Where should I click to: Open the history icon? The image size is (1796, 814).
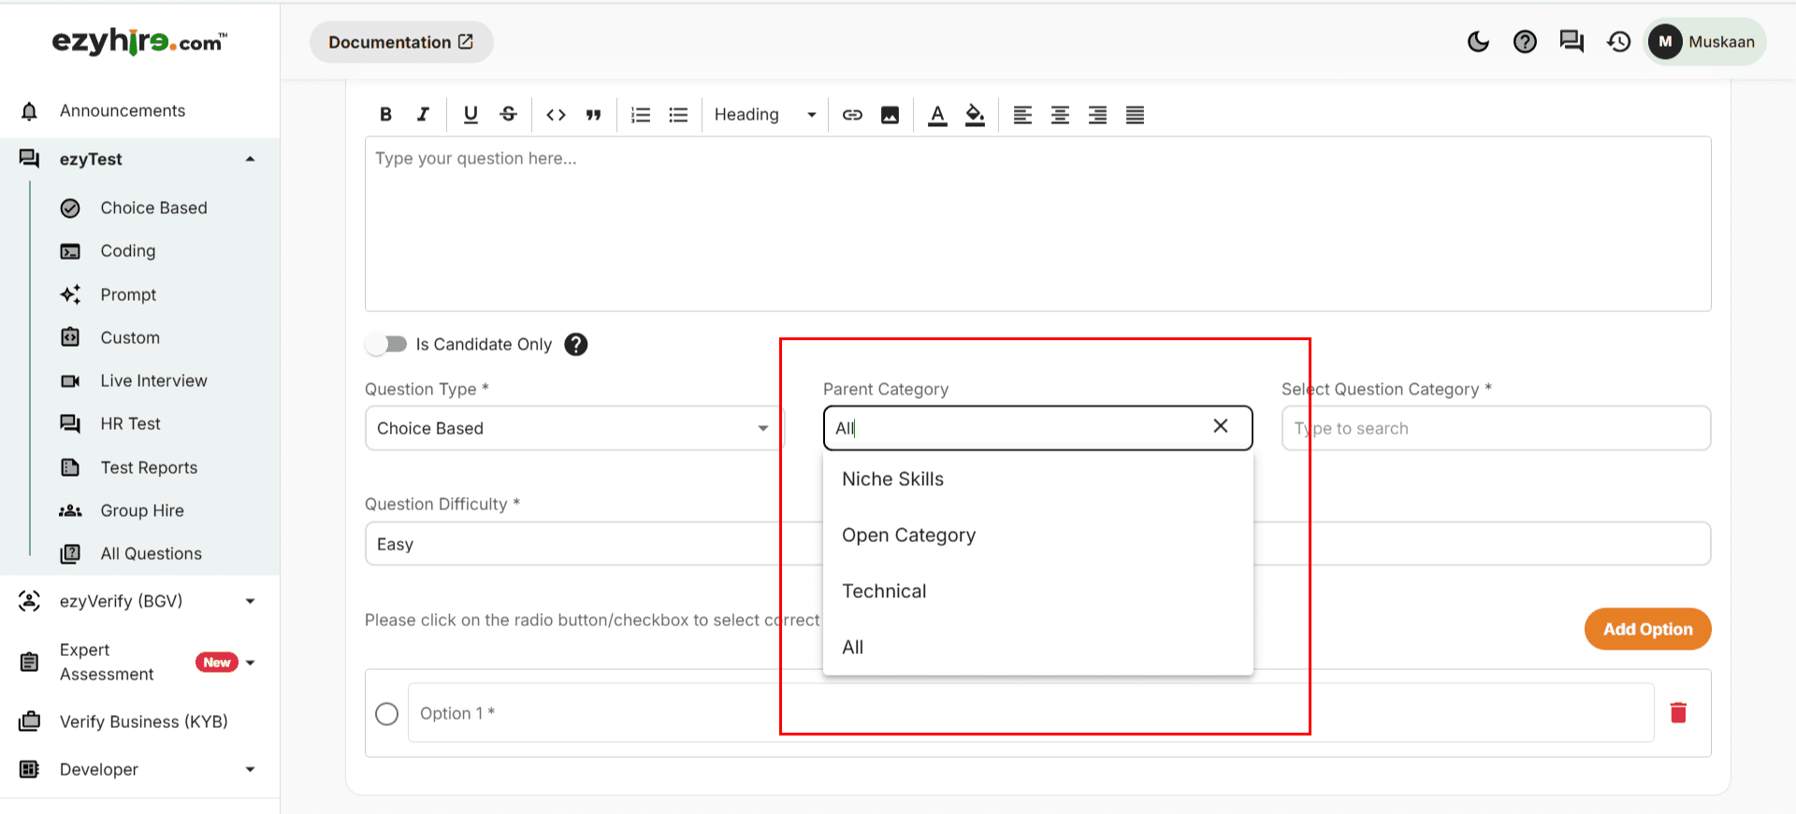click(x=1618, y=41)
